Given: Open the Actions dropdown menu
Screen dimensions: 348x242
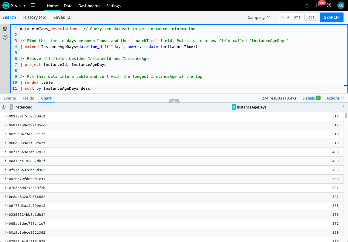Looking at the screenshot, I should [335, 98].
